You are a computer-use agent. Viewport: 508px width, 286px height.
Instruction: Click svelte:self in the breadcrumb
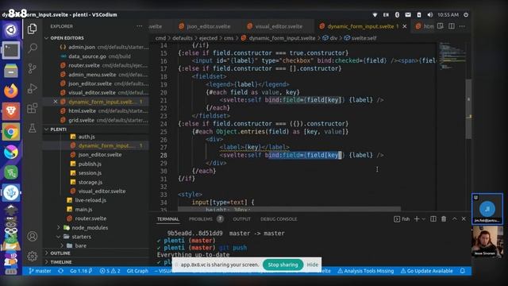pyautogui.click(x=364, y=38)
